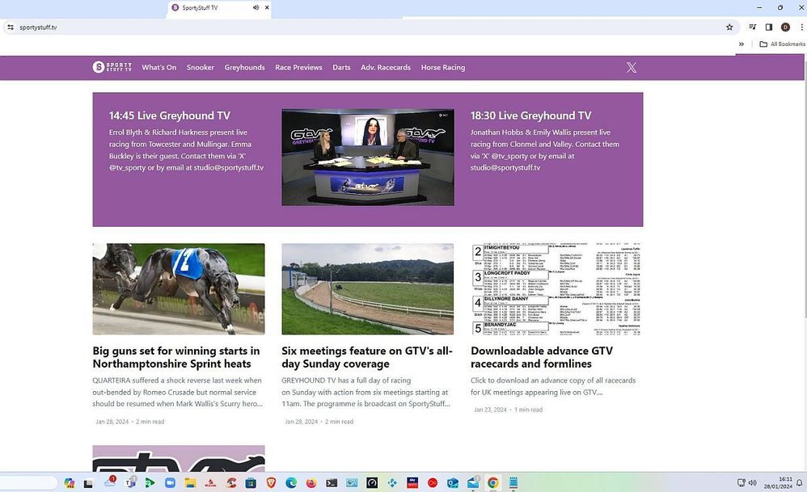Image resolution: width=807 pixels, height=492 pixels.
Task: Open 'Downloadable advance GTV racecards' article
Action: click(x=542, y=357)
